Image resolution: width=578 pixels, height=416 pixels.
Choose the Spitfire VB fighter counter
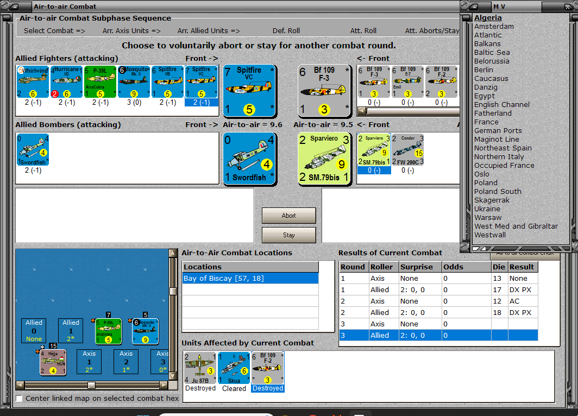coord(168,82)
